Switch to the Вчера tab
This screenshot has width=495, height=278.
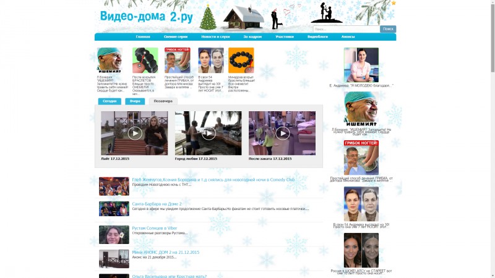[135, 101]
